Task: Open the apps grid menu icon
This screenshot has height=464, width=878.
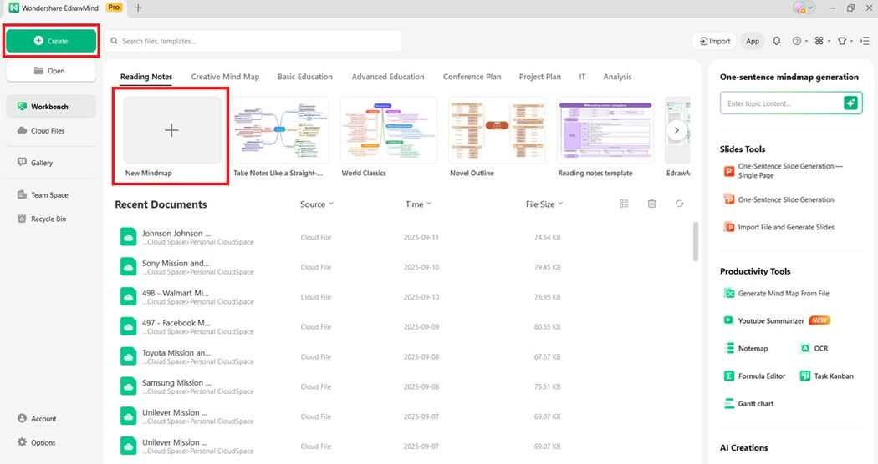Action: coord(822,41)
